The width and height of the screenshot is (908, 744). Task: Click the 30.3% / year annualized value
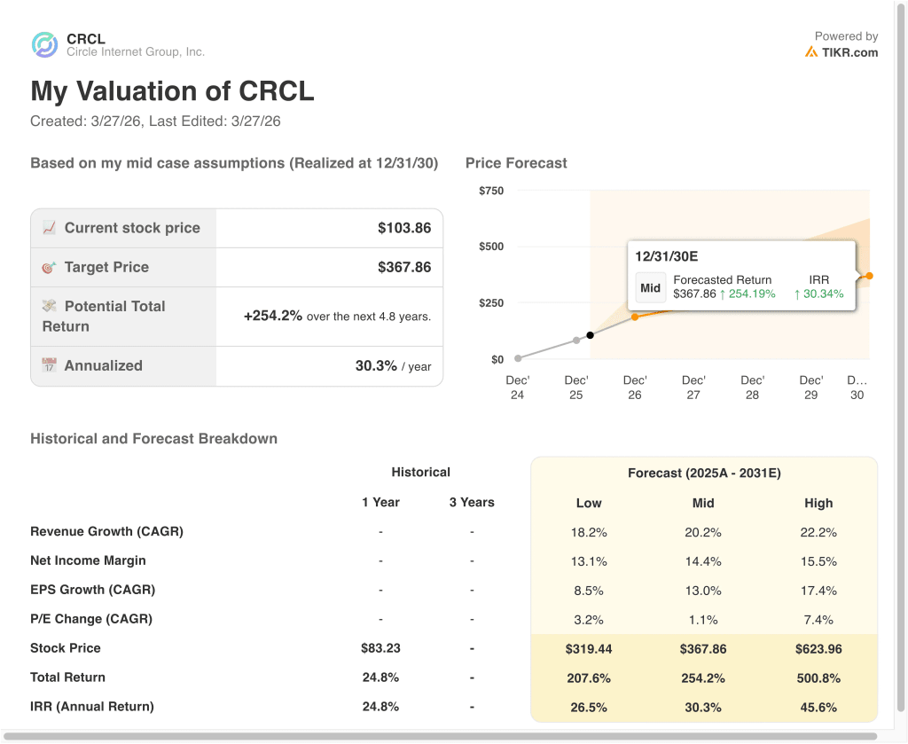393,366
